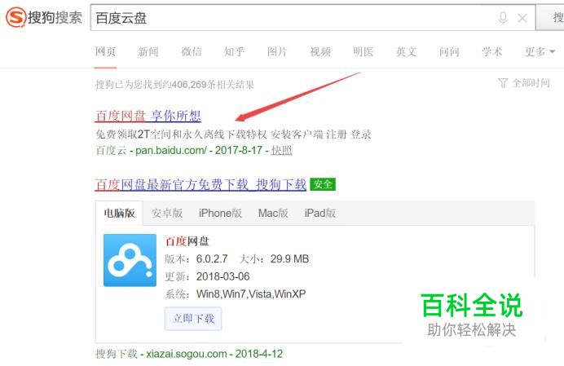Screen dimensions: 564x366
Task: Click the version value 6.0.2.7
Action: tap(212, 258)
